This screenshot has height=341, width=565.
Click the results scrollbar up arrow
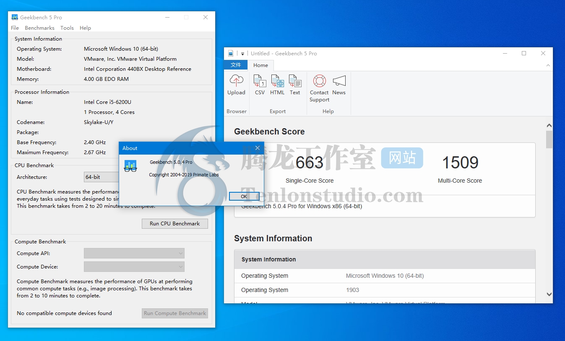click(549, 125)
